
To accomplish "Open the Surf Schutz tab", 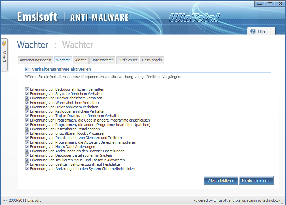I will [128, 60].
